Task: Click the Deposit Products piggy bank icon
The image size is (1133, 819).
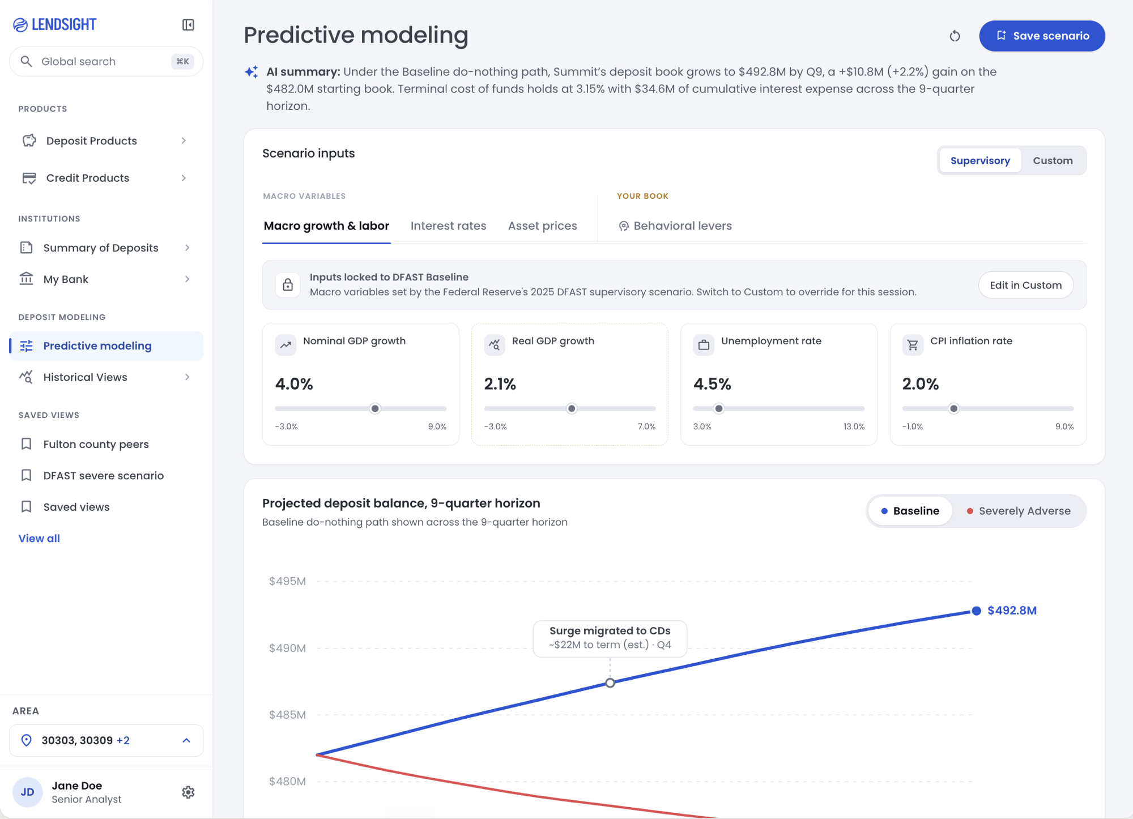Action: pos(29,140)
